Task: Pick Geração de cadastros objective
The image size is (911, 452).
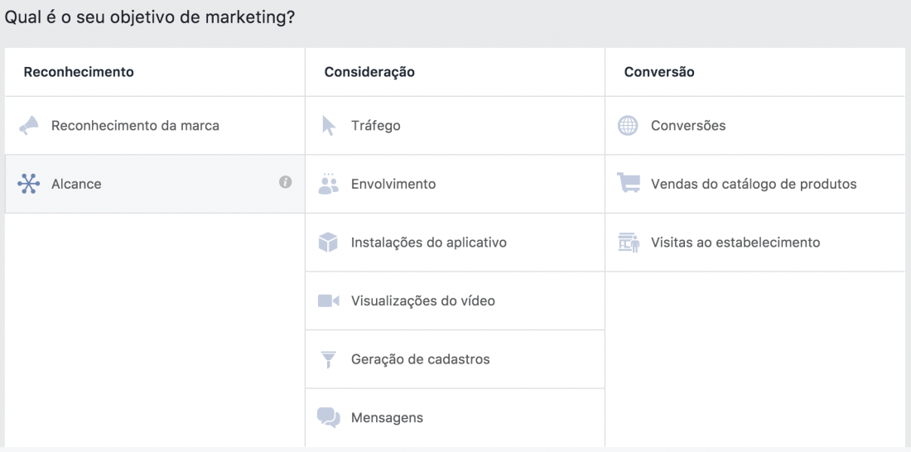Action: (455, 359)
